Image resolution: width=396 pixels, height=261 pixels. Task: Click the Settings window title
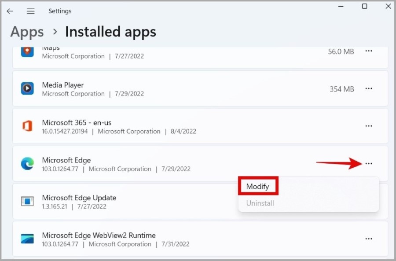click(60, 11)
